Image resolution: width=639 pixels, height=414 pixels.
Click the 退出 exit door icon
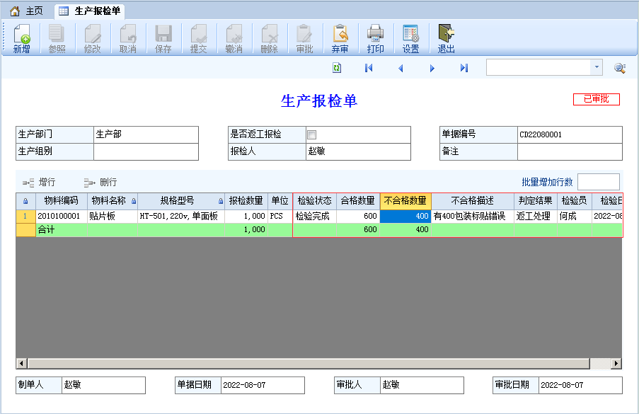[447, 39]
